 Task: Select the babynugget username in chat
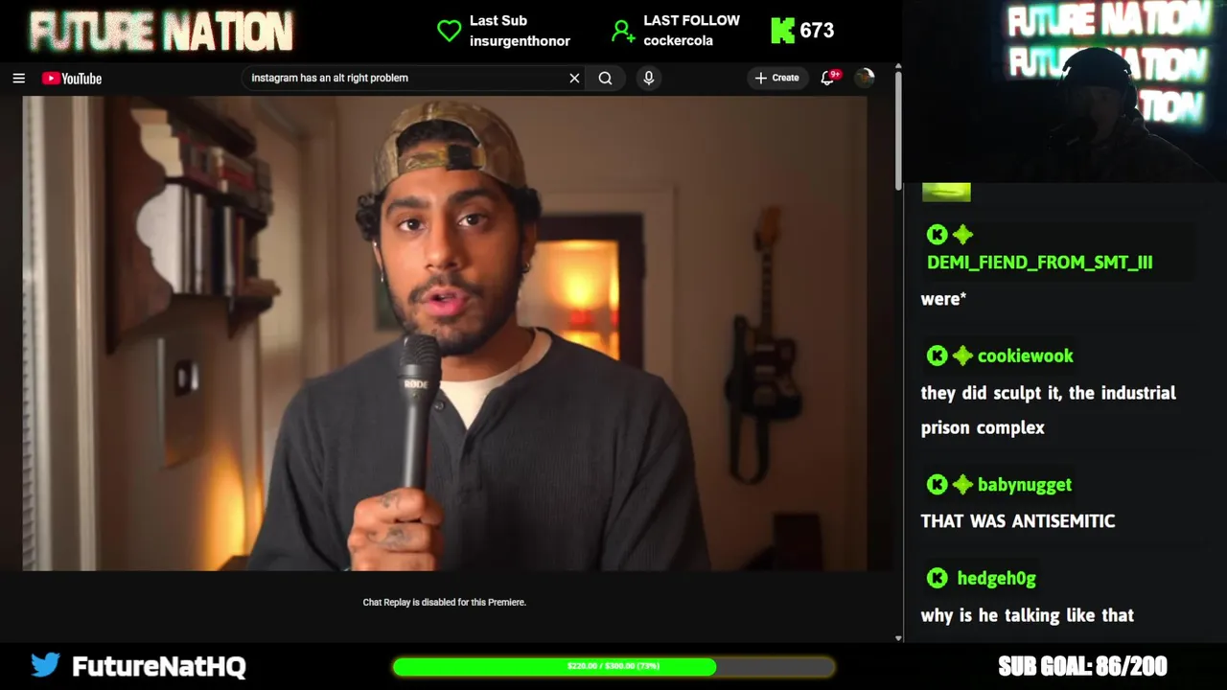[1025, 485]
